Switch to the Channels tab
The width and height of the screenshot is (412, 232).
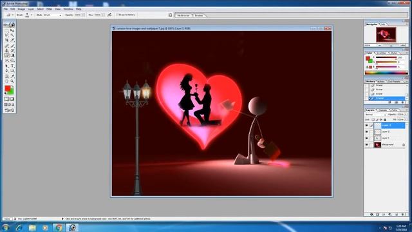pos(383,110)
